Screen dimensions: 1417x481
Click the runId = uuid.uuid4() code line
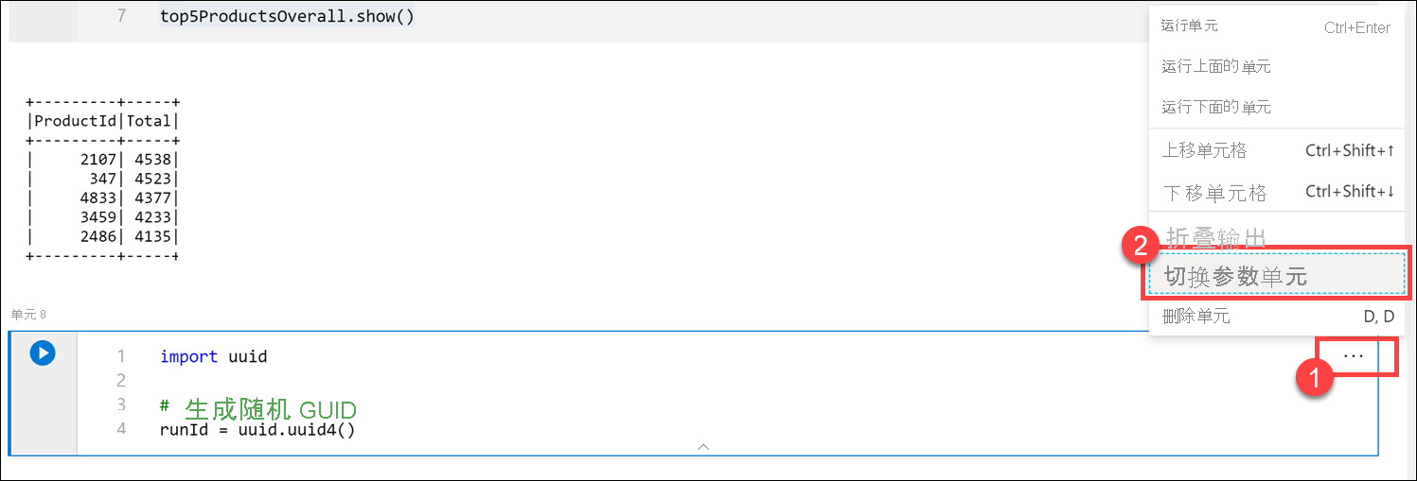(257, 430)
